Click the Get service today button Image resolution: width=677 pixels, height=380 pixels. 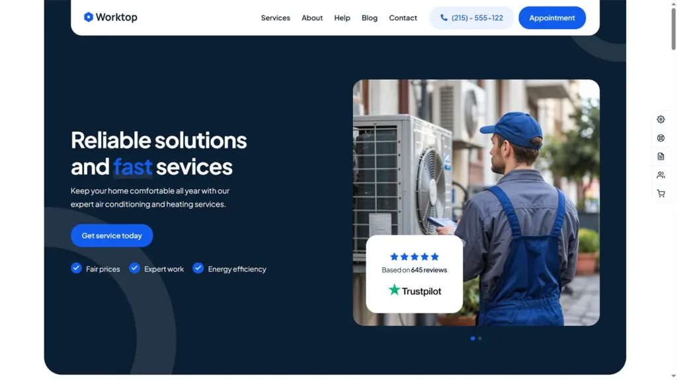[112, 236]
